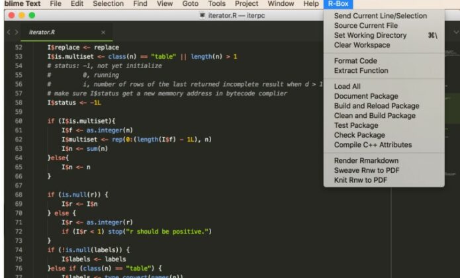This screenshot has height=278, width=460.
Task: Go to previous tab with left arrow
Action: [9, 32]
